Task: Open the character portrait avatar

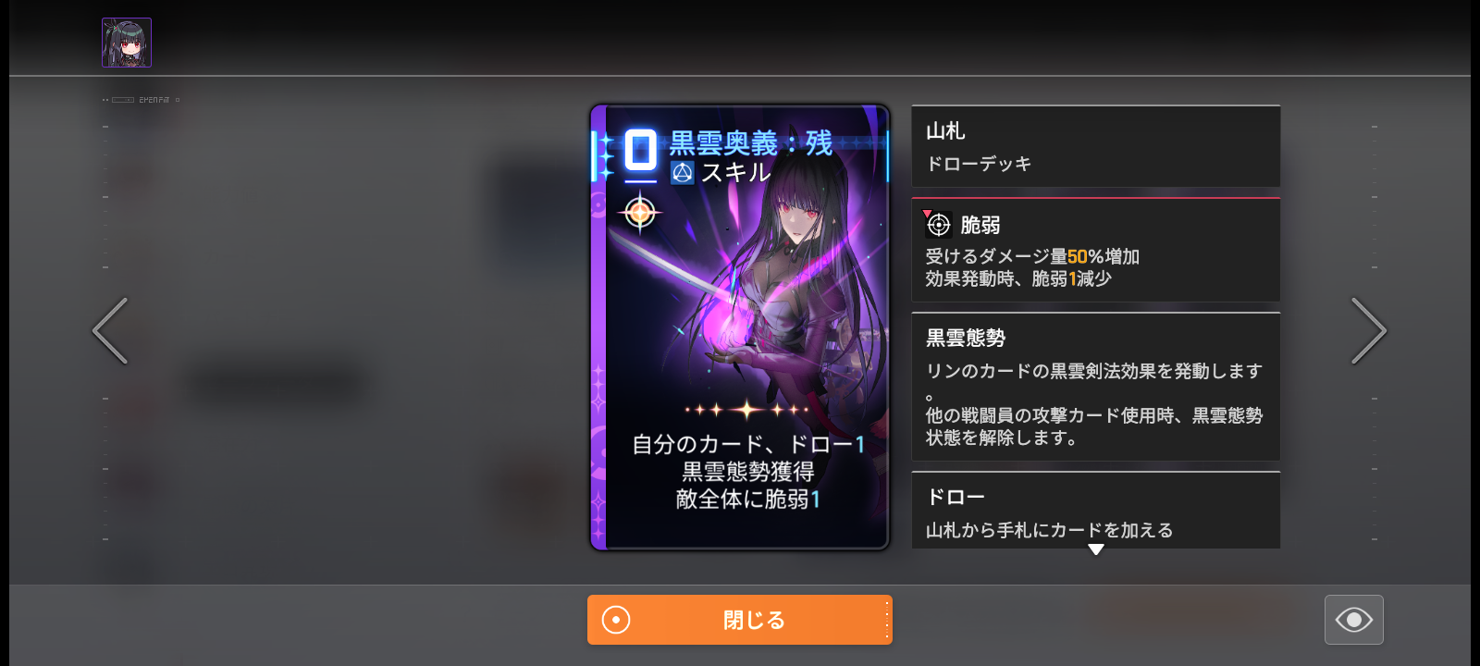Action: 127,43
